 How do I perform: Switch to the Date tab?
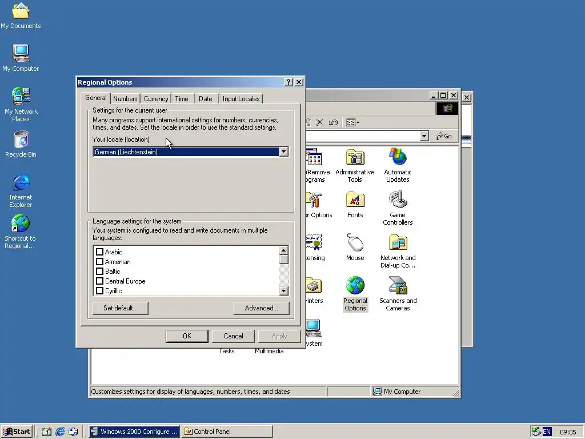click(206, 99)
